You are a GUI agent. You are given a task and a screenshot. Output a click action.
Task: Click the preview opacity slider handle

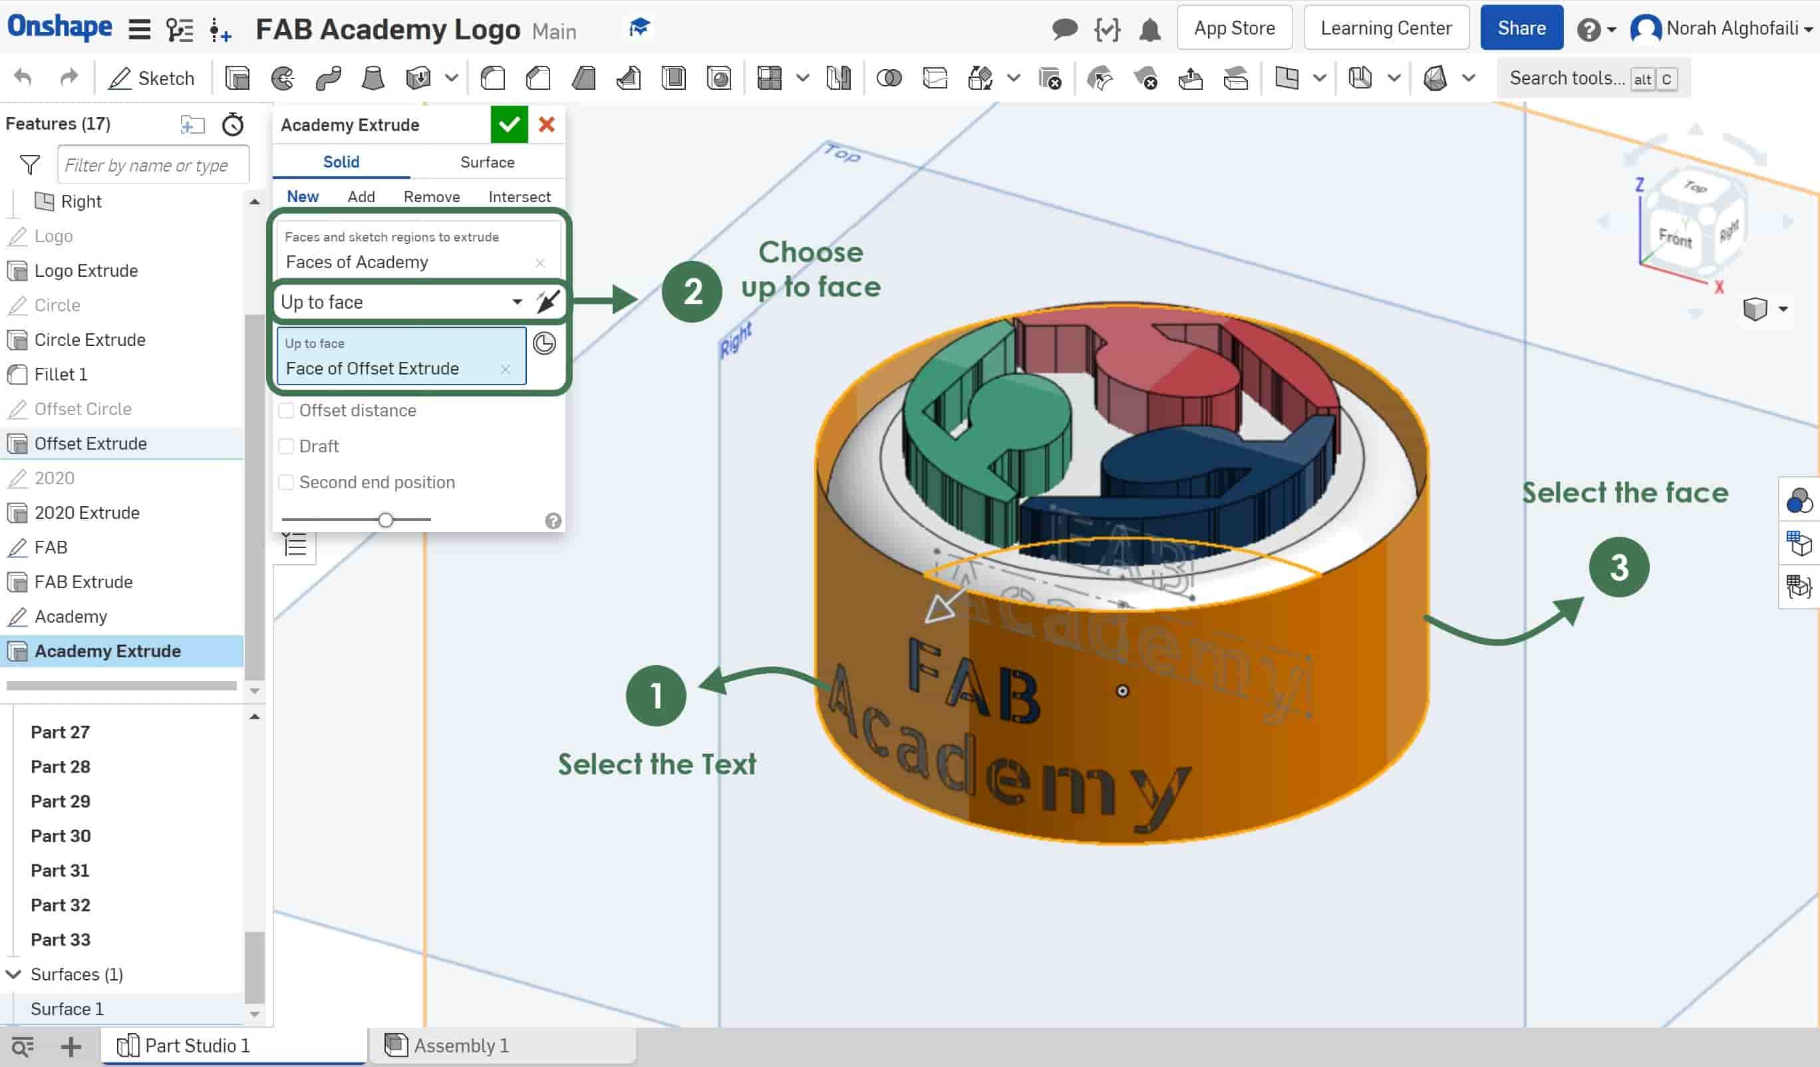click(386, 520)
